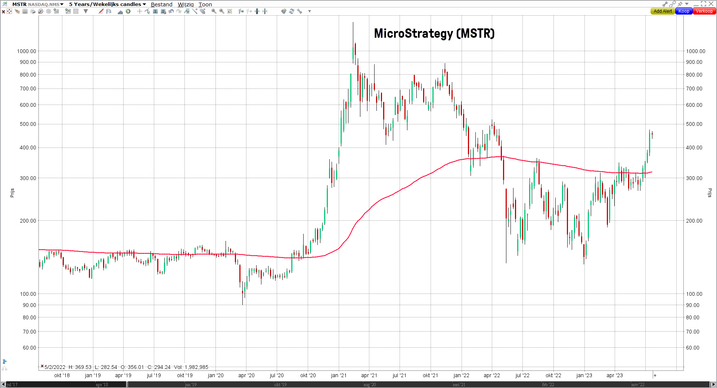The image size is (717, 388).
Task: Click the chain link window grouping icon
Action: (x=673, y=4)
